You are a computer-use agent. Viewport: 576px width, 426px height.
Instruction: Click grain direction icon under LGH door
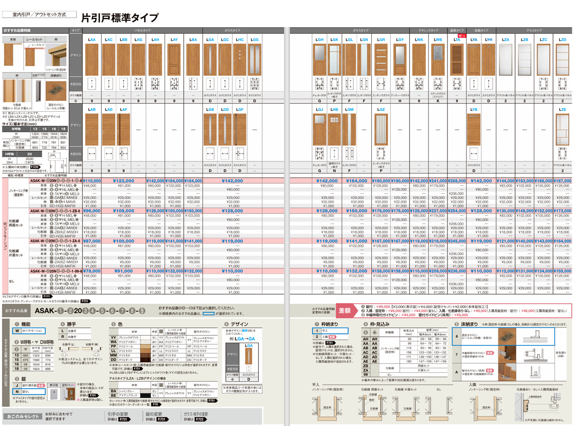point(319,83)
